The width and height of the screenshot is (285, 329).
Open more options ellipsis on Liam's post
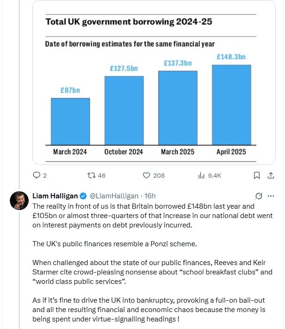pyautogui.click(x=271, y=196)
